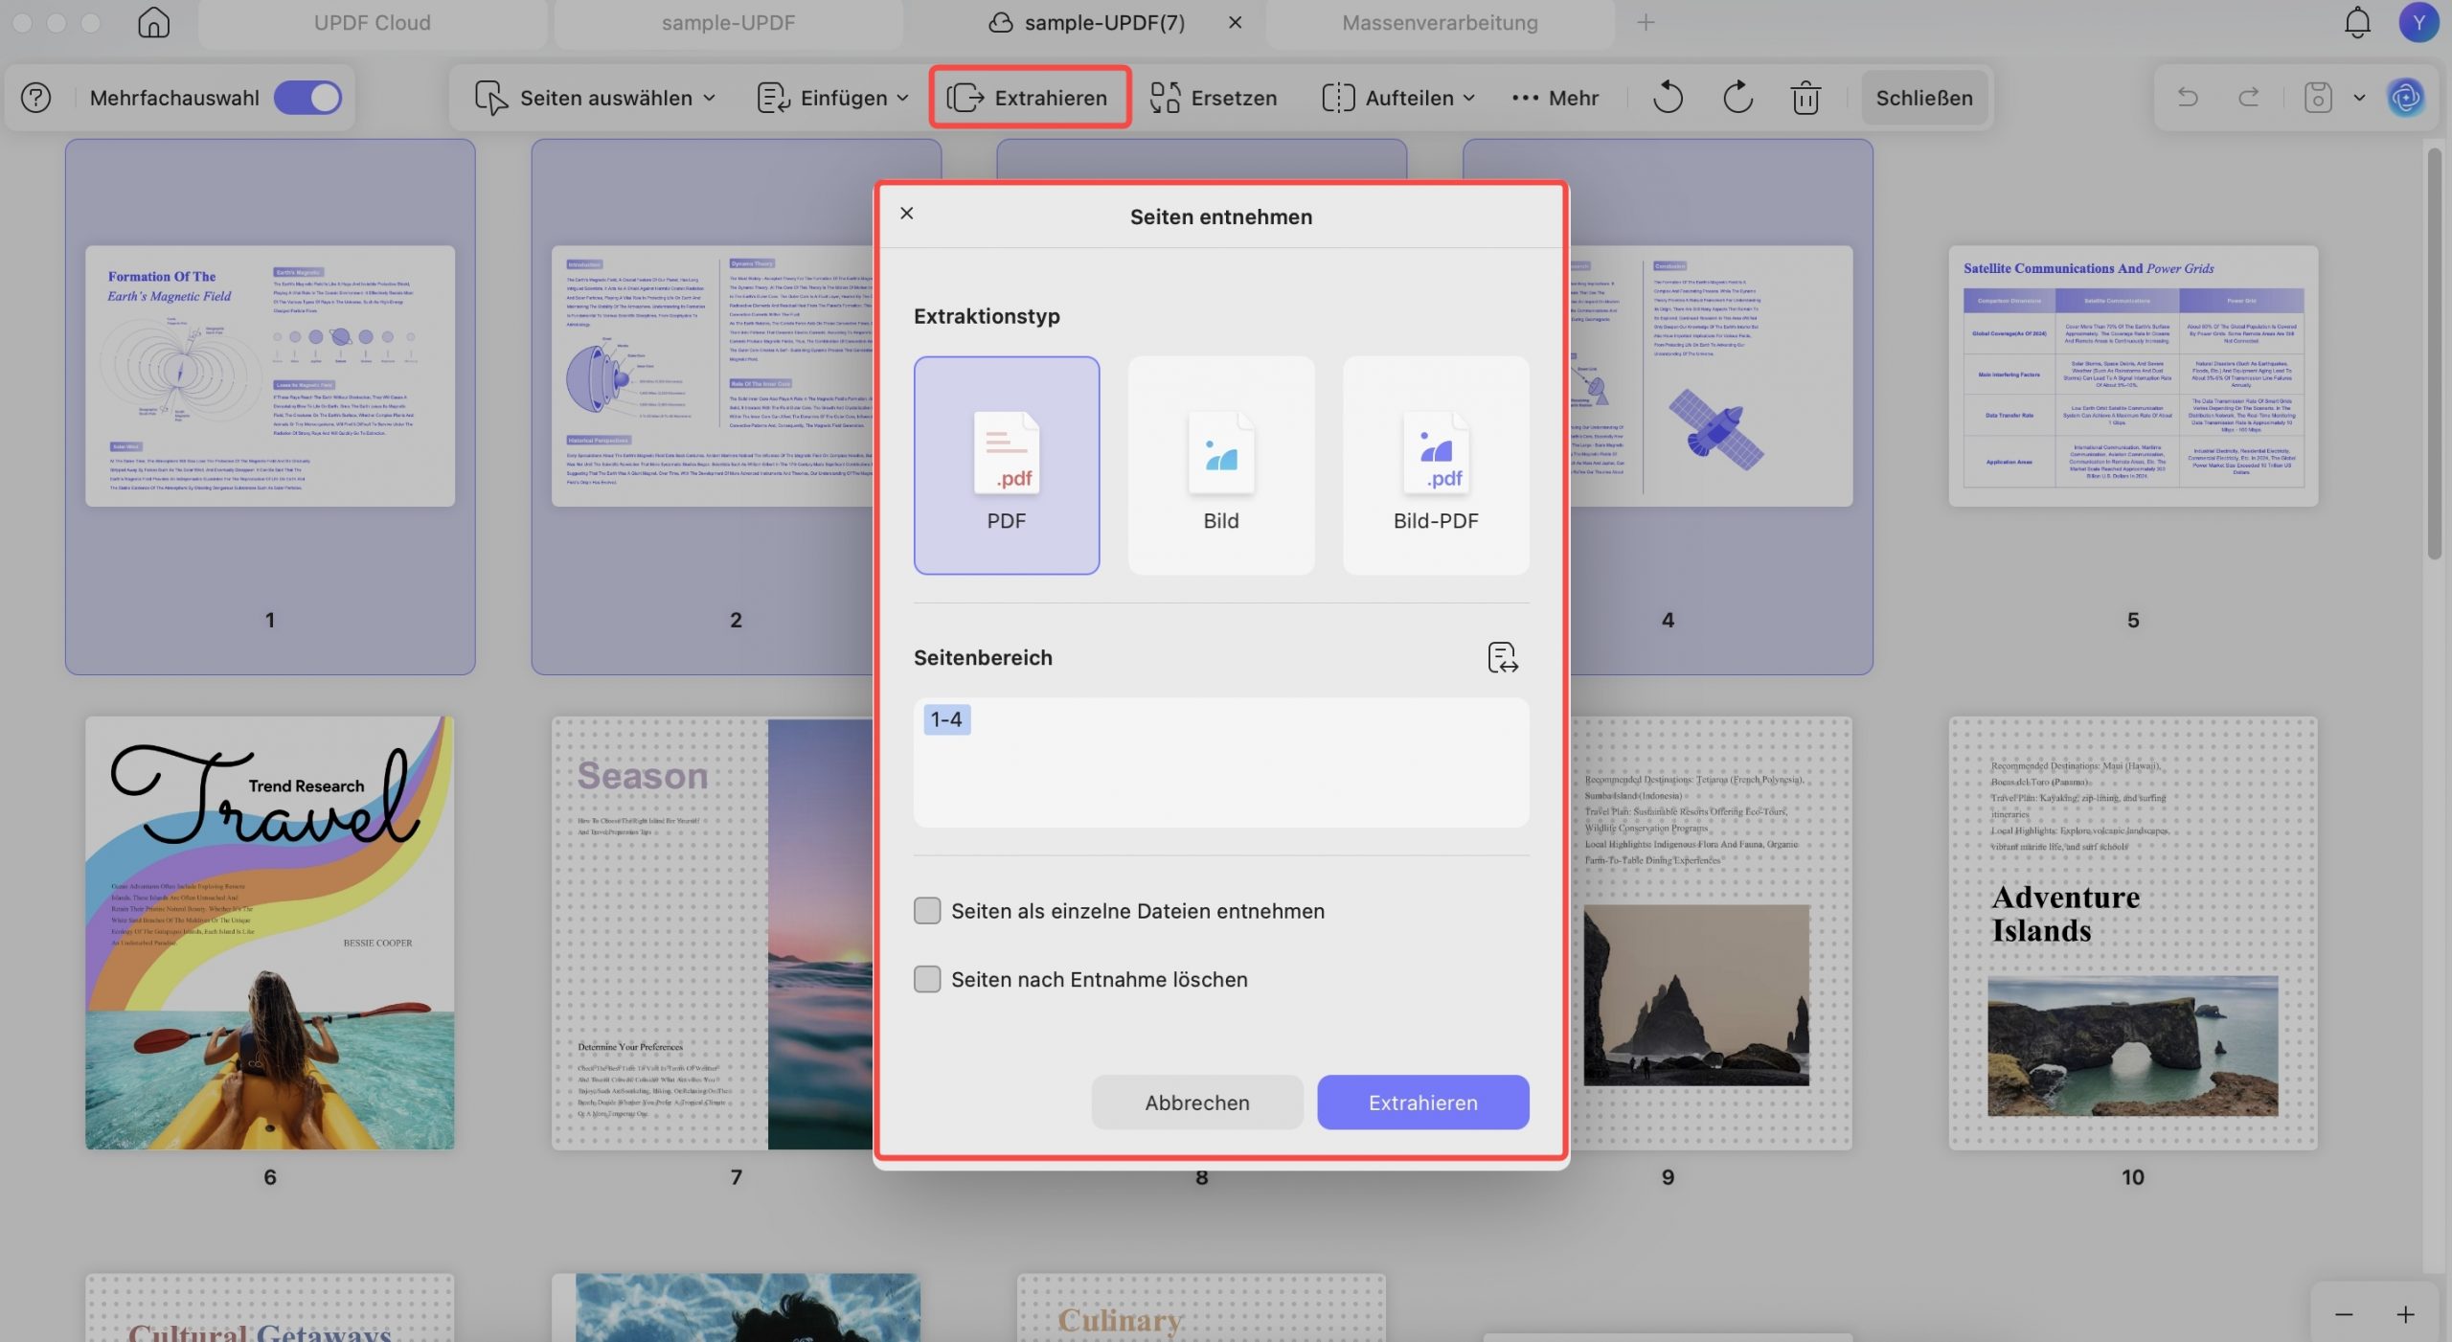The image size is (2452, 1342).
Task: Select Bild-PDF extraction type
Action: pyautogui.click(x=1436, y=466)
